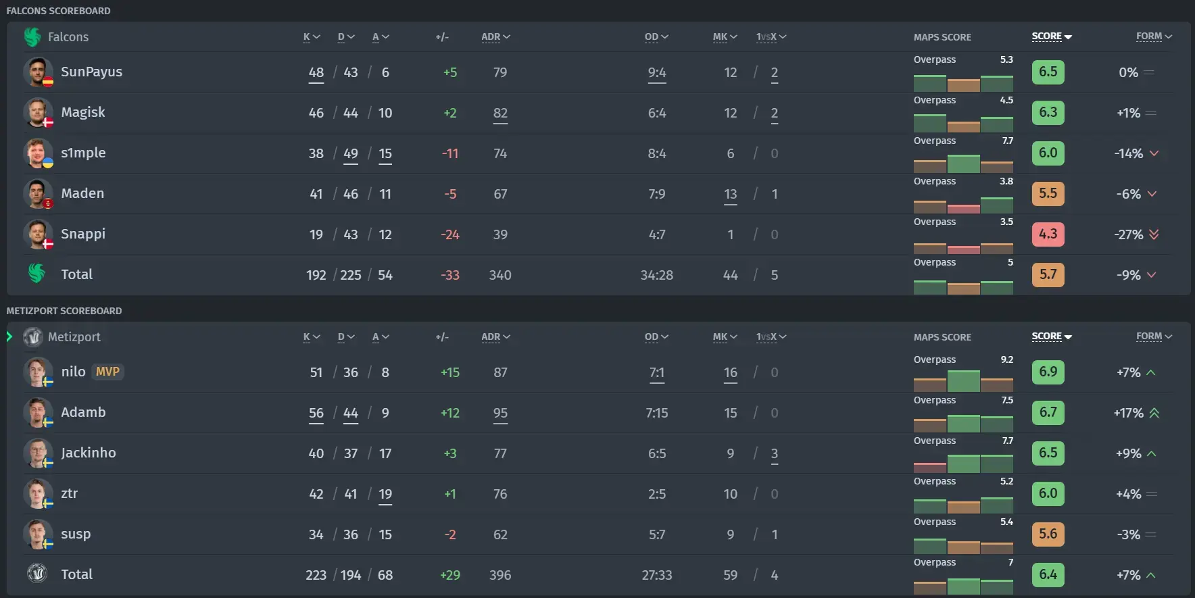Sort Falcons table by ADR
The height and width of the screenshot is (598, 1195).
[x=495, y=37]
